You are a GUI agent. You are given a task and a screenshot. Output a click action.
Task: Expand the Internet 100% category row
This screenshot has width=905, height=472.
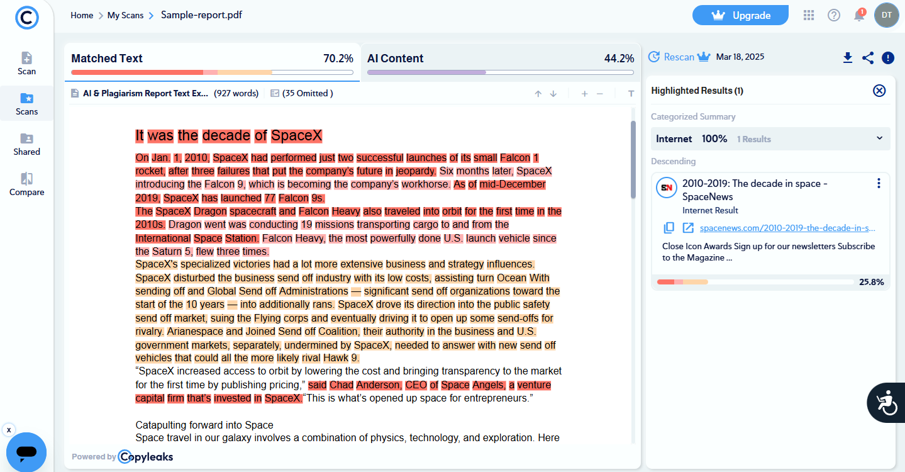coord(770,138)
